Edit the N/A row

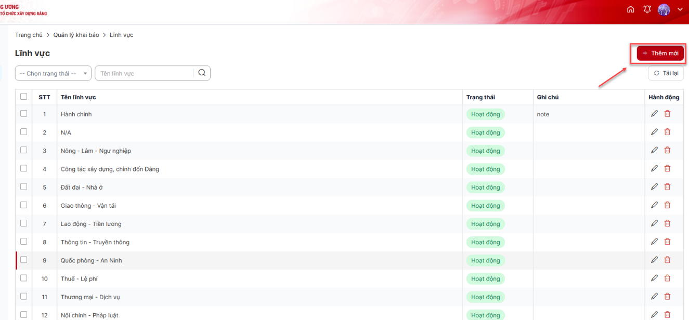click(x=654, y=132)
